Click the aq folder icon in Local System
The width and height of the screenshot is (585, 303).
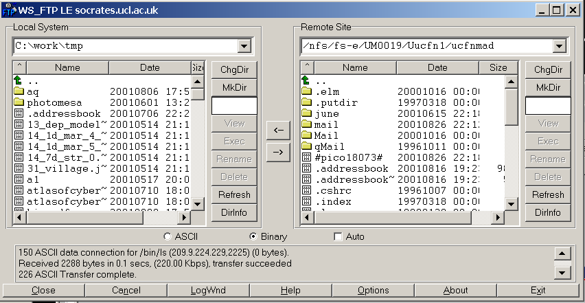point(19,91)
